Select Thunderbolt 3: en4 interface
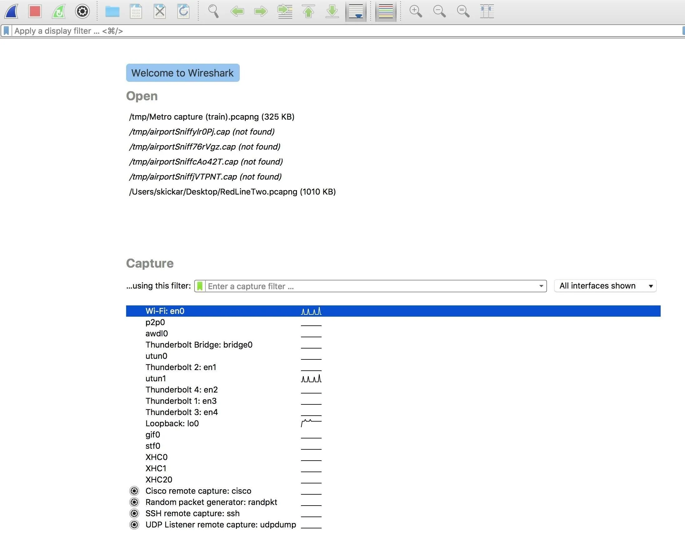Screen dimensions: 685x544 pyautogui.click(x=393, y=412)
